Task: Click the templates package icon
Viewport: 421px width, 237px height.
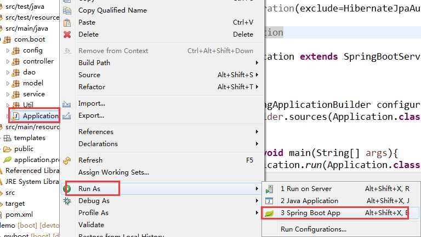Action: [x=7, y=138]
